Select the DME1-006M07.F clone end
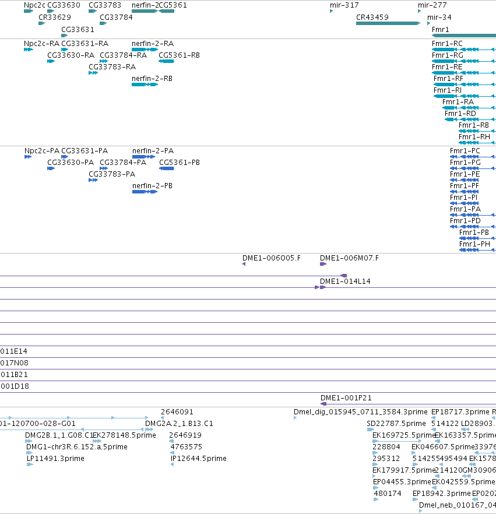This screenshot has height=514, width=496. point(323,264)
